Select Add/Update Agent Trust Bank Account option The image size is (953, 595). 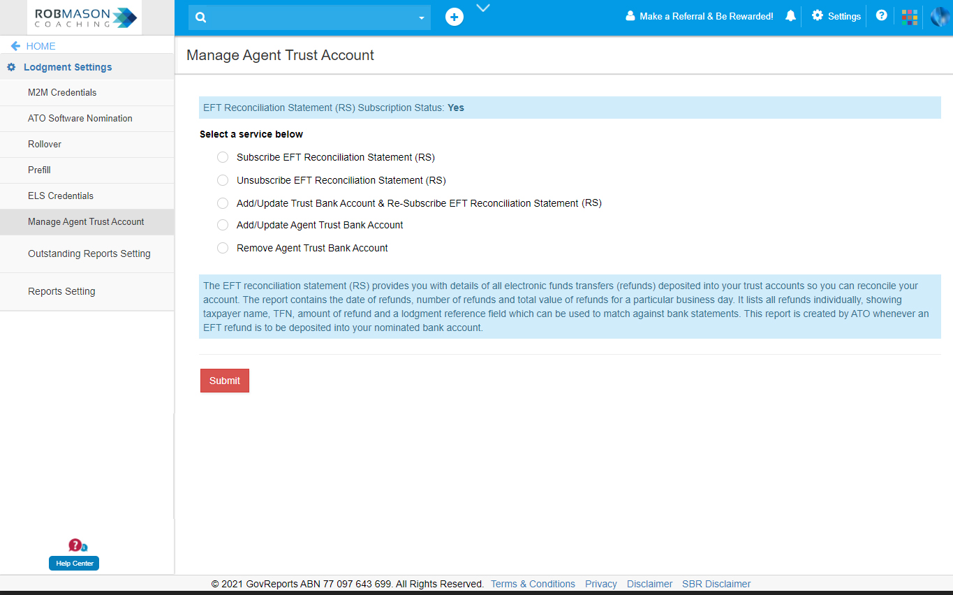tap(223, 225)
